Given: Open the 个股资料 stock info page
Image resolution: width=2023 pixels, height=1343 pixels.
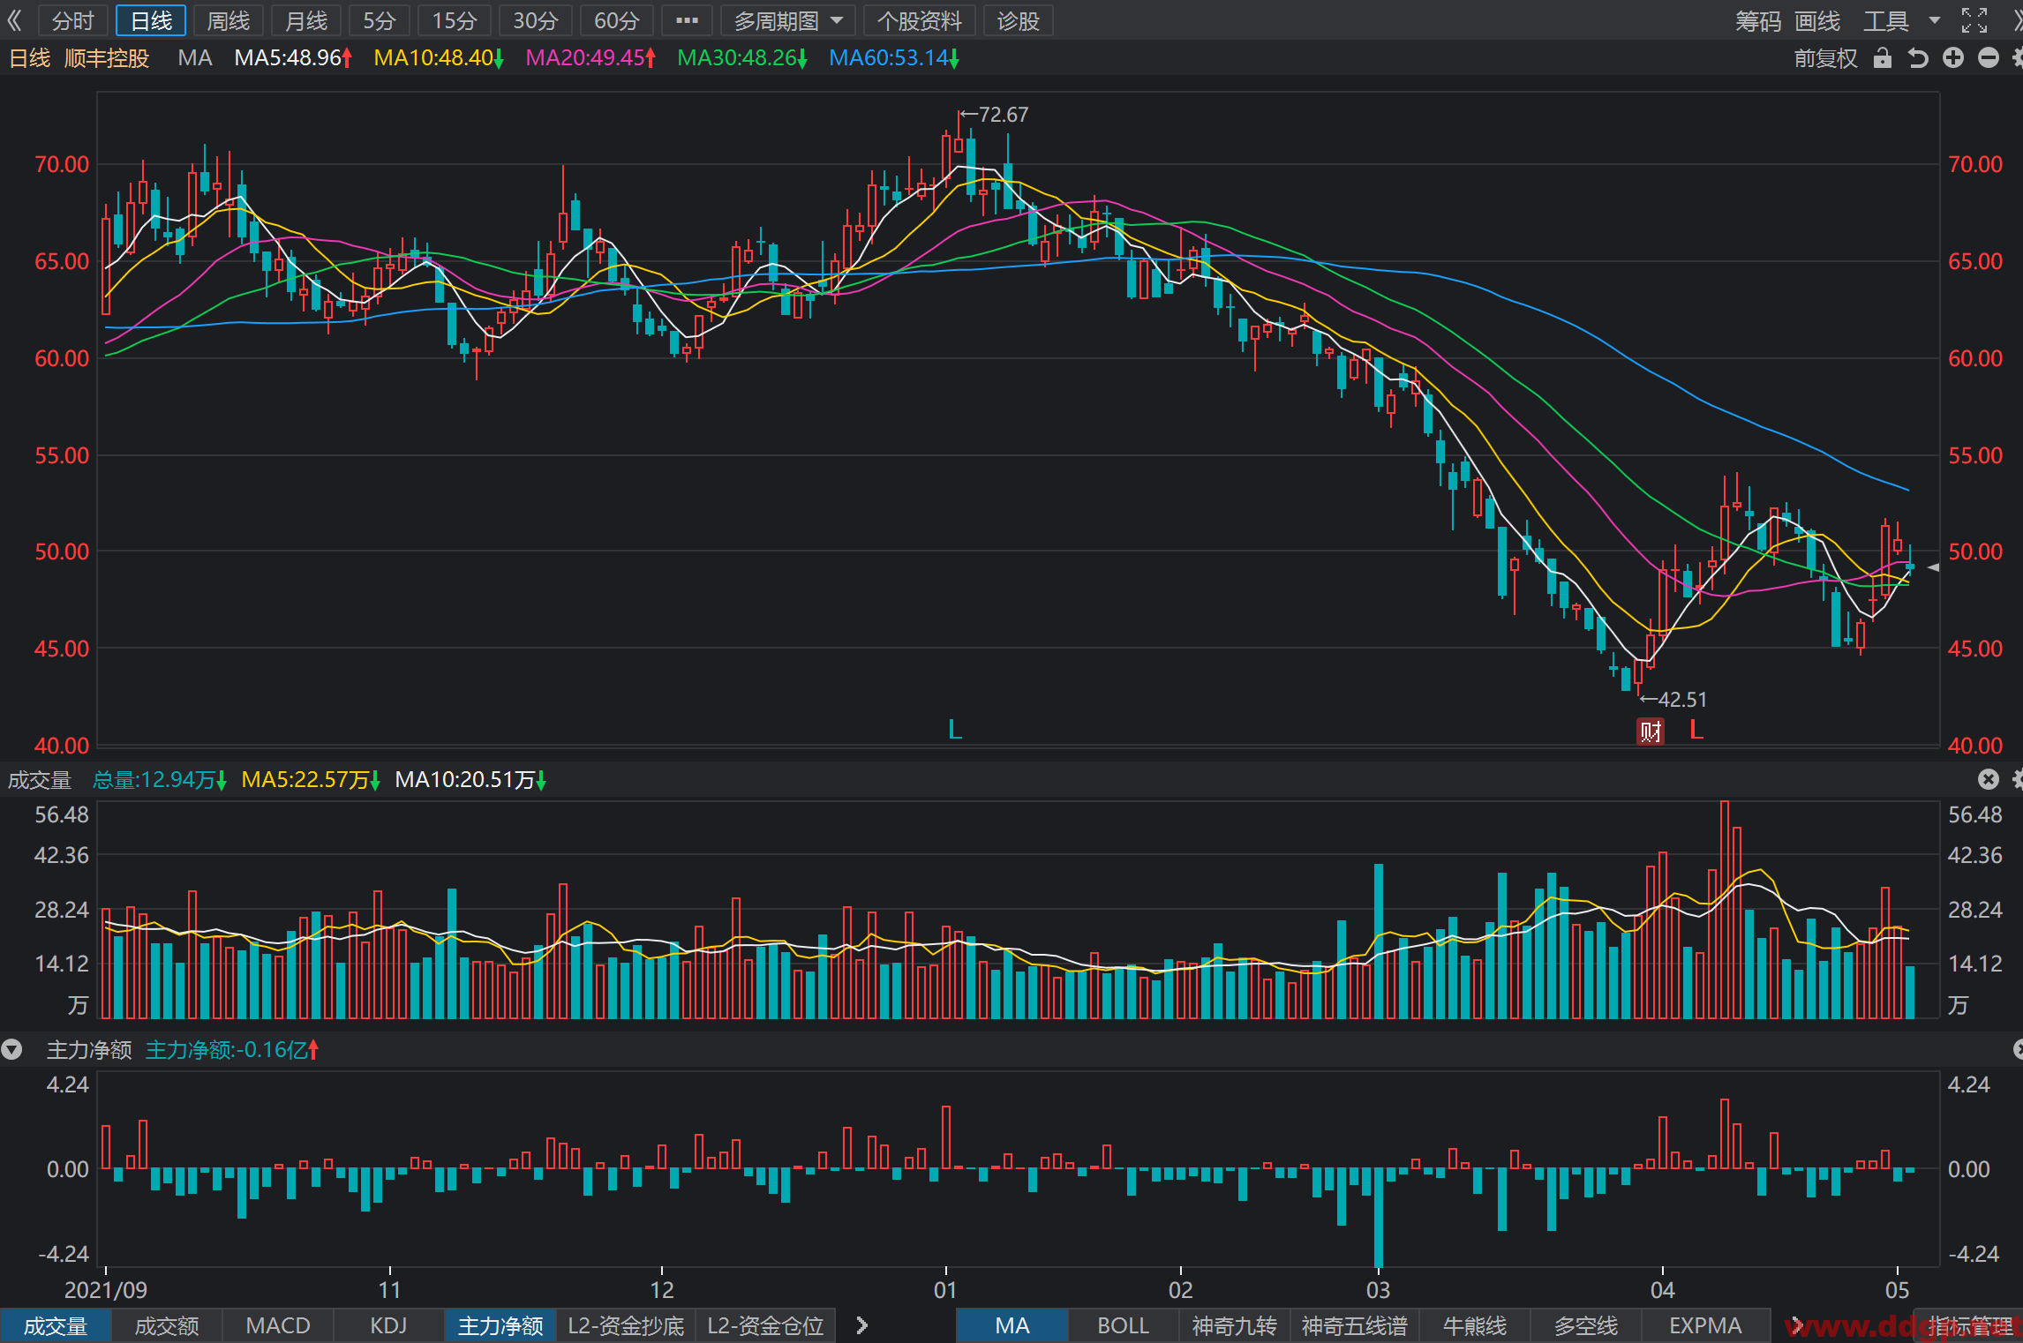Looking at the screenshot, I should tap(919, 20).
